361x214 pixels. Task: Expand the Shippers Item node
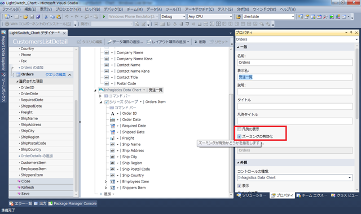point(106,188)
